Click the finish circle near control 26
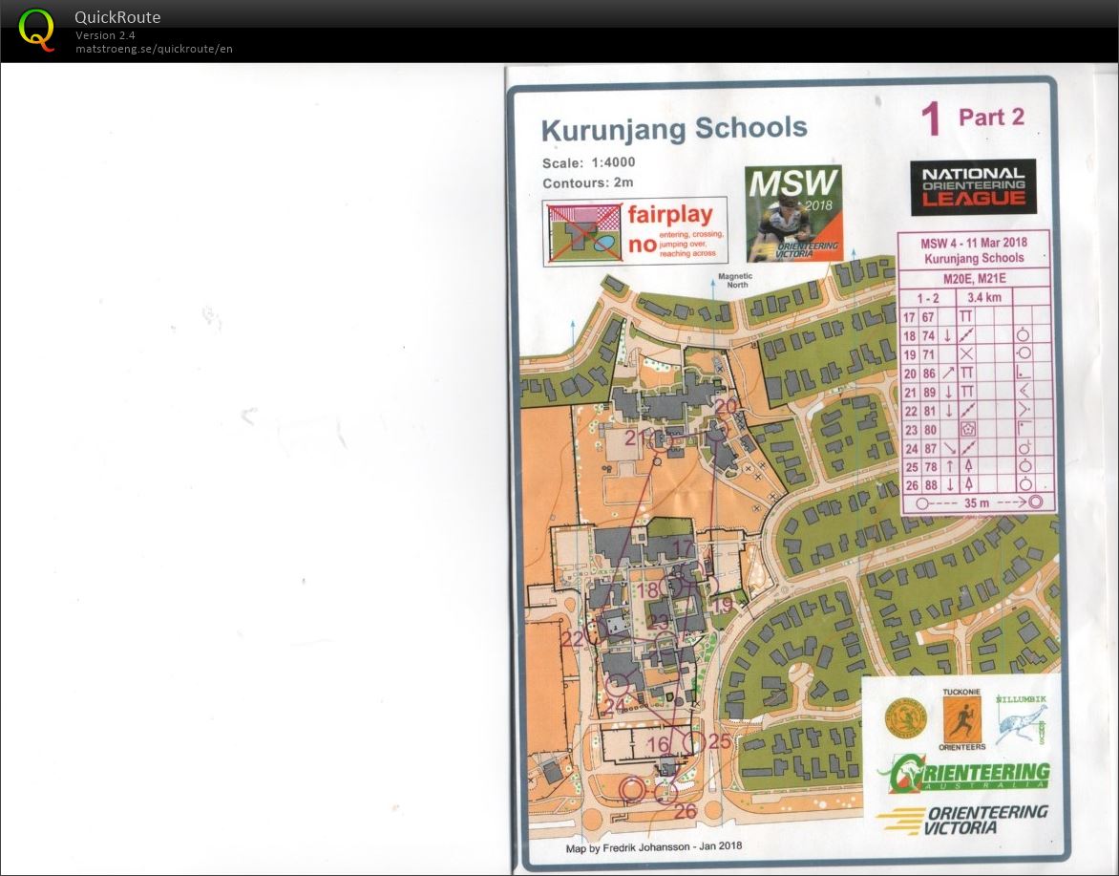This screenshot has width=1119, height=876. coord(634,791)
